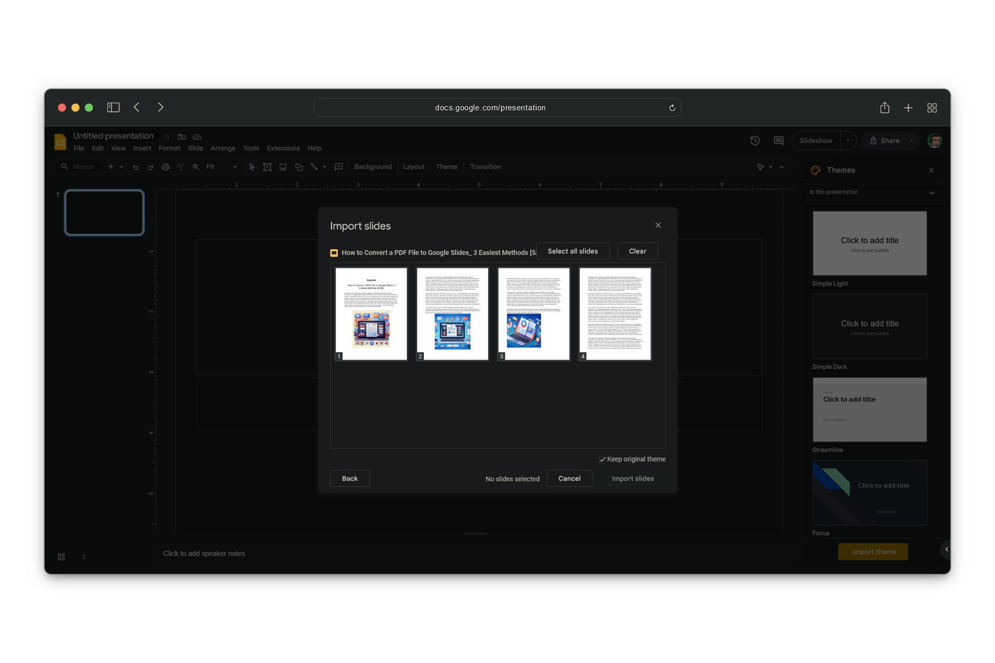Open the Slideshow dropdown arrow
Image resolution: width=995 pixels, height=663 pixels.
pyautogui.click(x=848, y=140)
